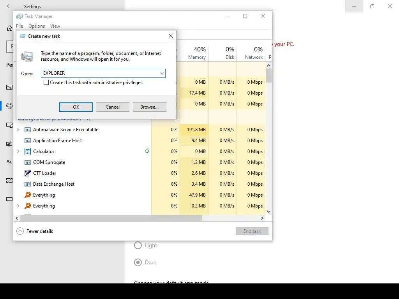Click COM Surrogate process icon
This screenshot has width=399, height=299.
tap(28, 162)
